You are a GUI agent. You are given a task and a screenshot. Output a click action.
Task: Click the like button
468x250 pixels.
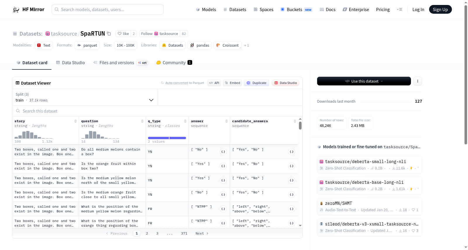click(123, 34)
